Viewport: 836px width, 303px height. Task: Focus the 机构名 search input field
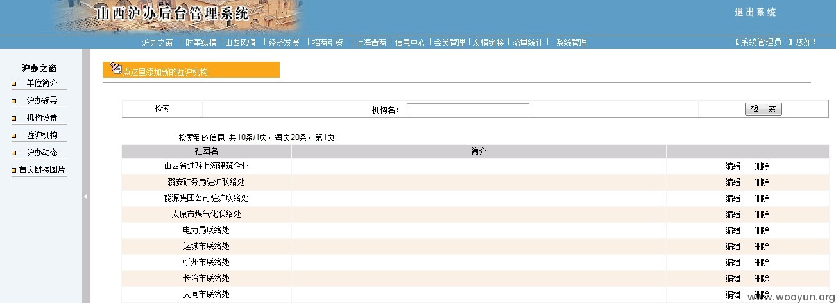468,109
